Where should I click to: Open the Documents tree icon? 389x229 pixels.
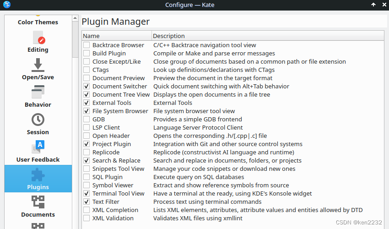38,202
